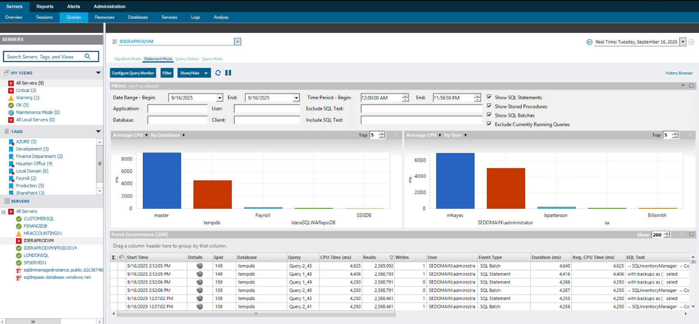Switch to the Query Waits tab

click(212, 59)
